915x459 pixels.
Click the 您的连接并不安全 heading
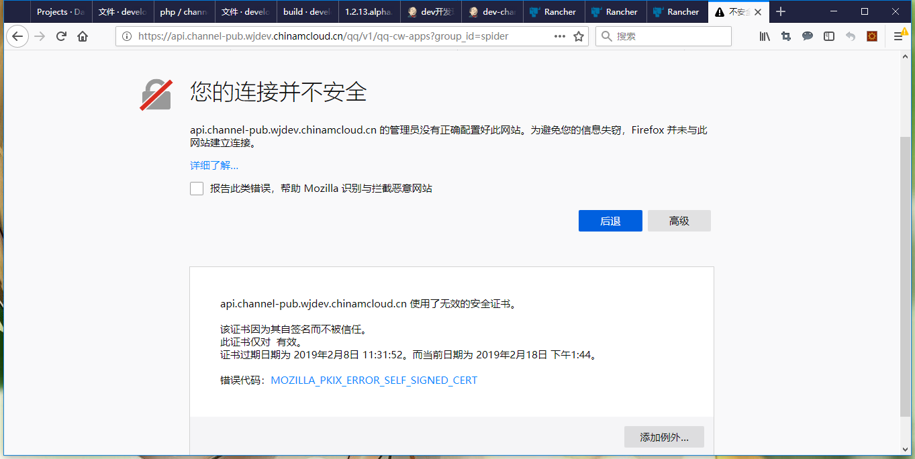[x=279, y=92]
